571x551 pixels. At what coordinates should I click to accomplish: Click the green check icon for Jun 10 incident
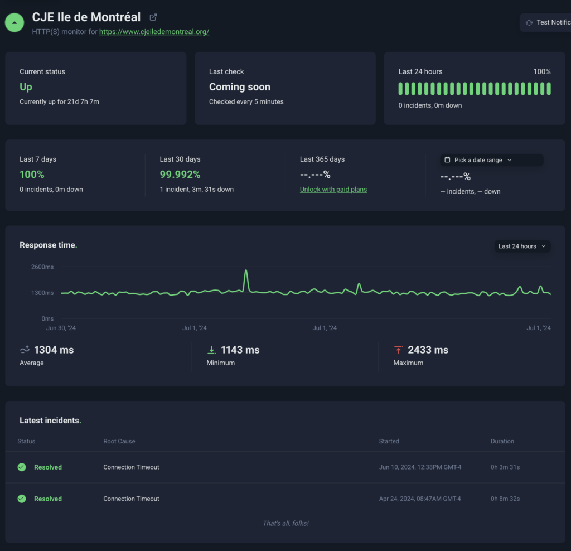click(x=22, y=467)
